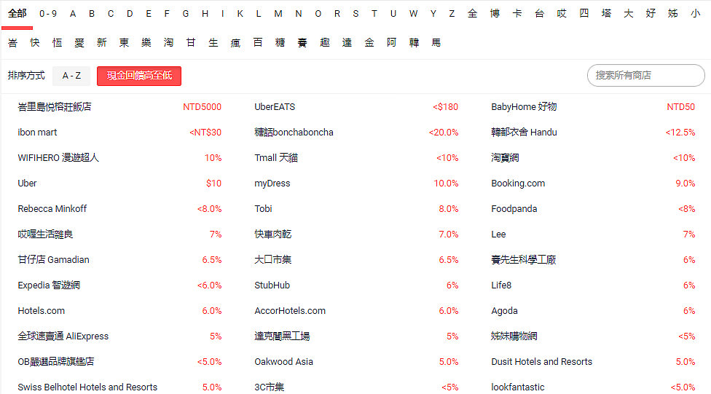Sort stores A - Z
Image resolution: width=711 pixels, height=394 pixels.
pyautogui.click(x=71, y=76)
